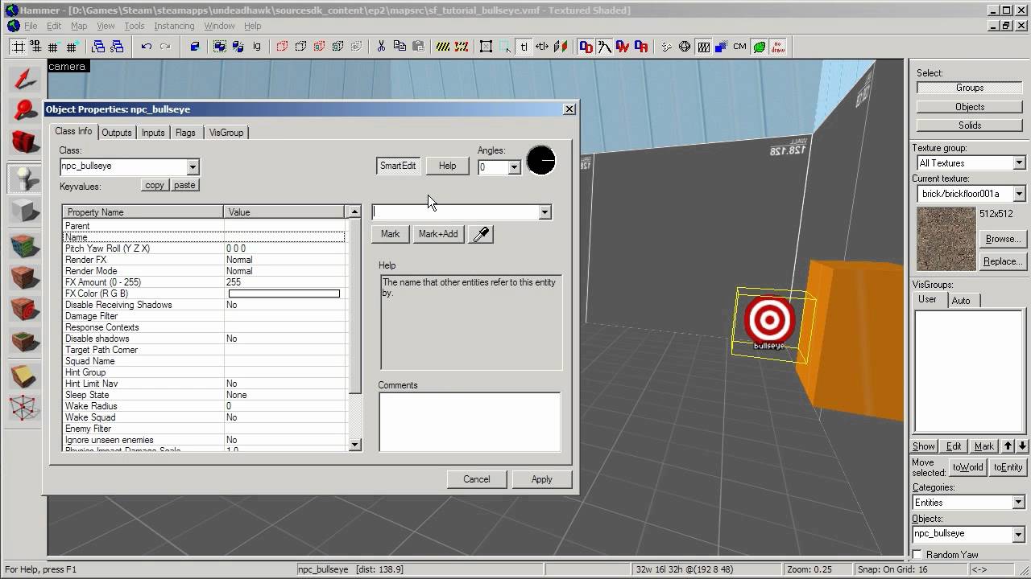Screen dimensions: 1031x579
Task: Click the Apply button
Action: (x=542, y=479)
